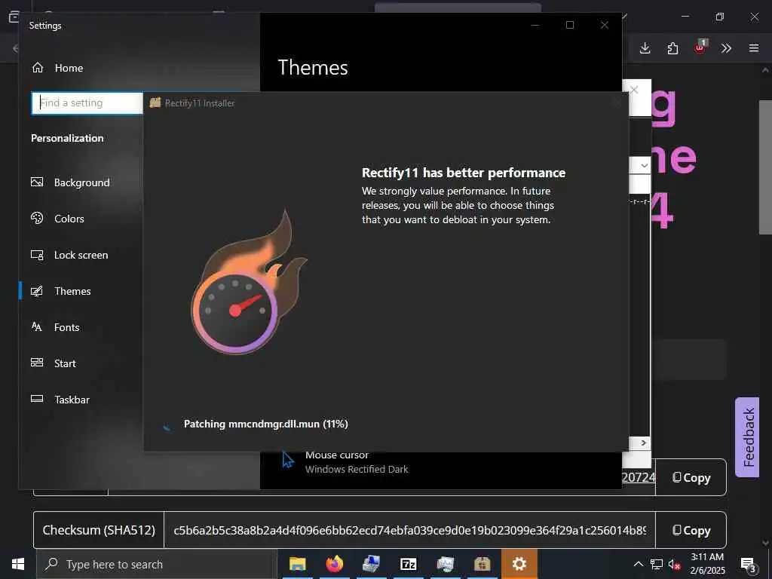
Task: Open Firefox downloads panel icon
Action: [645, 48]
